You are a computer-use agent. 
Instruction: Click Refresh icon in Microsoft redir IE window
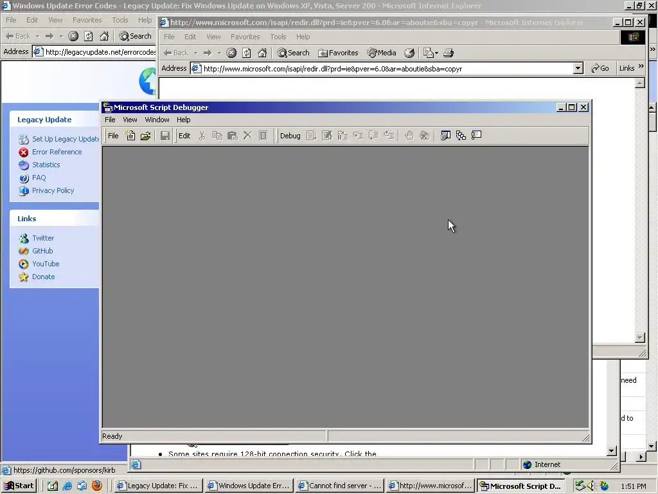click(247, 53)
